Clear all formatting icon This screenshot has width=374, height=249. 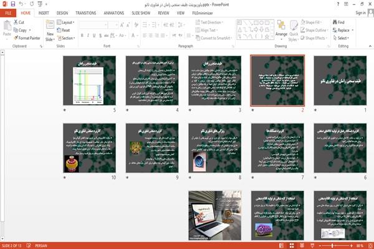point(137,25)
